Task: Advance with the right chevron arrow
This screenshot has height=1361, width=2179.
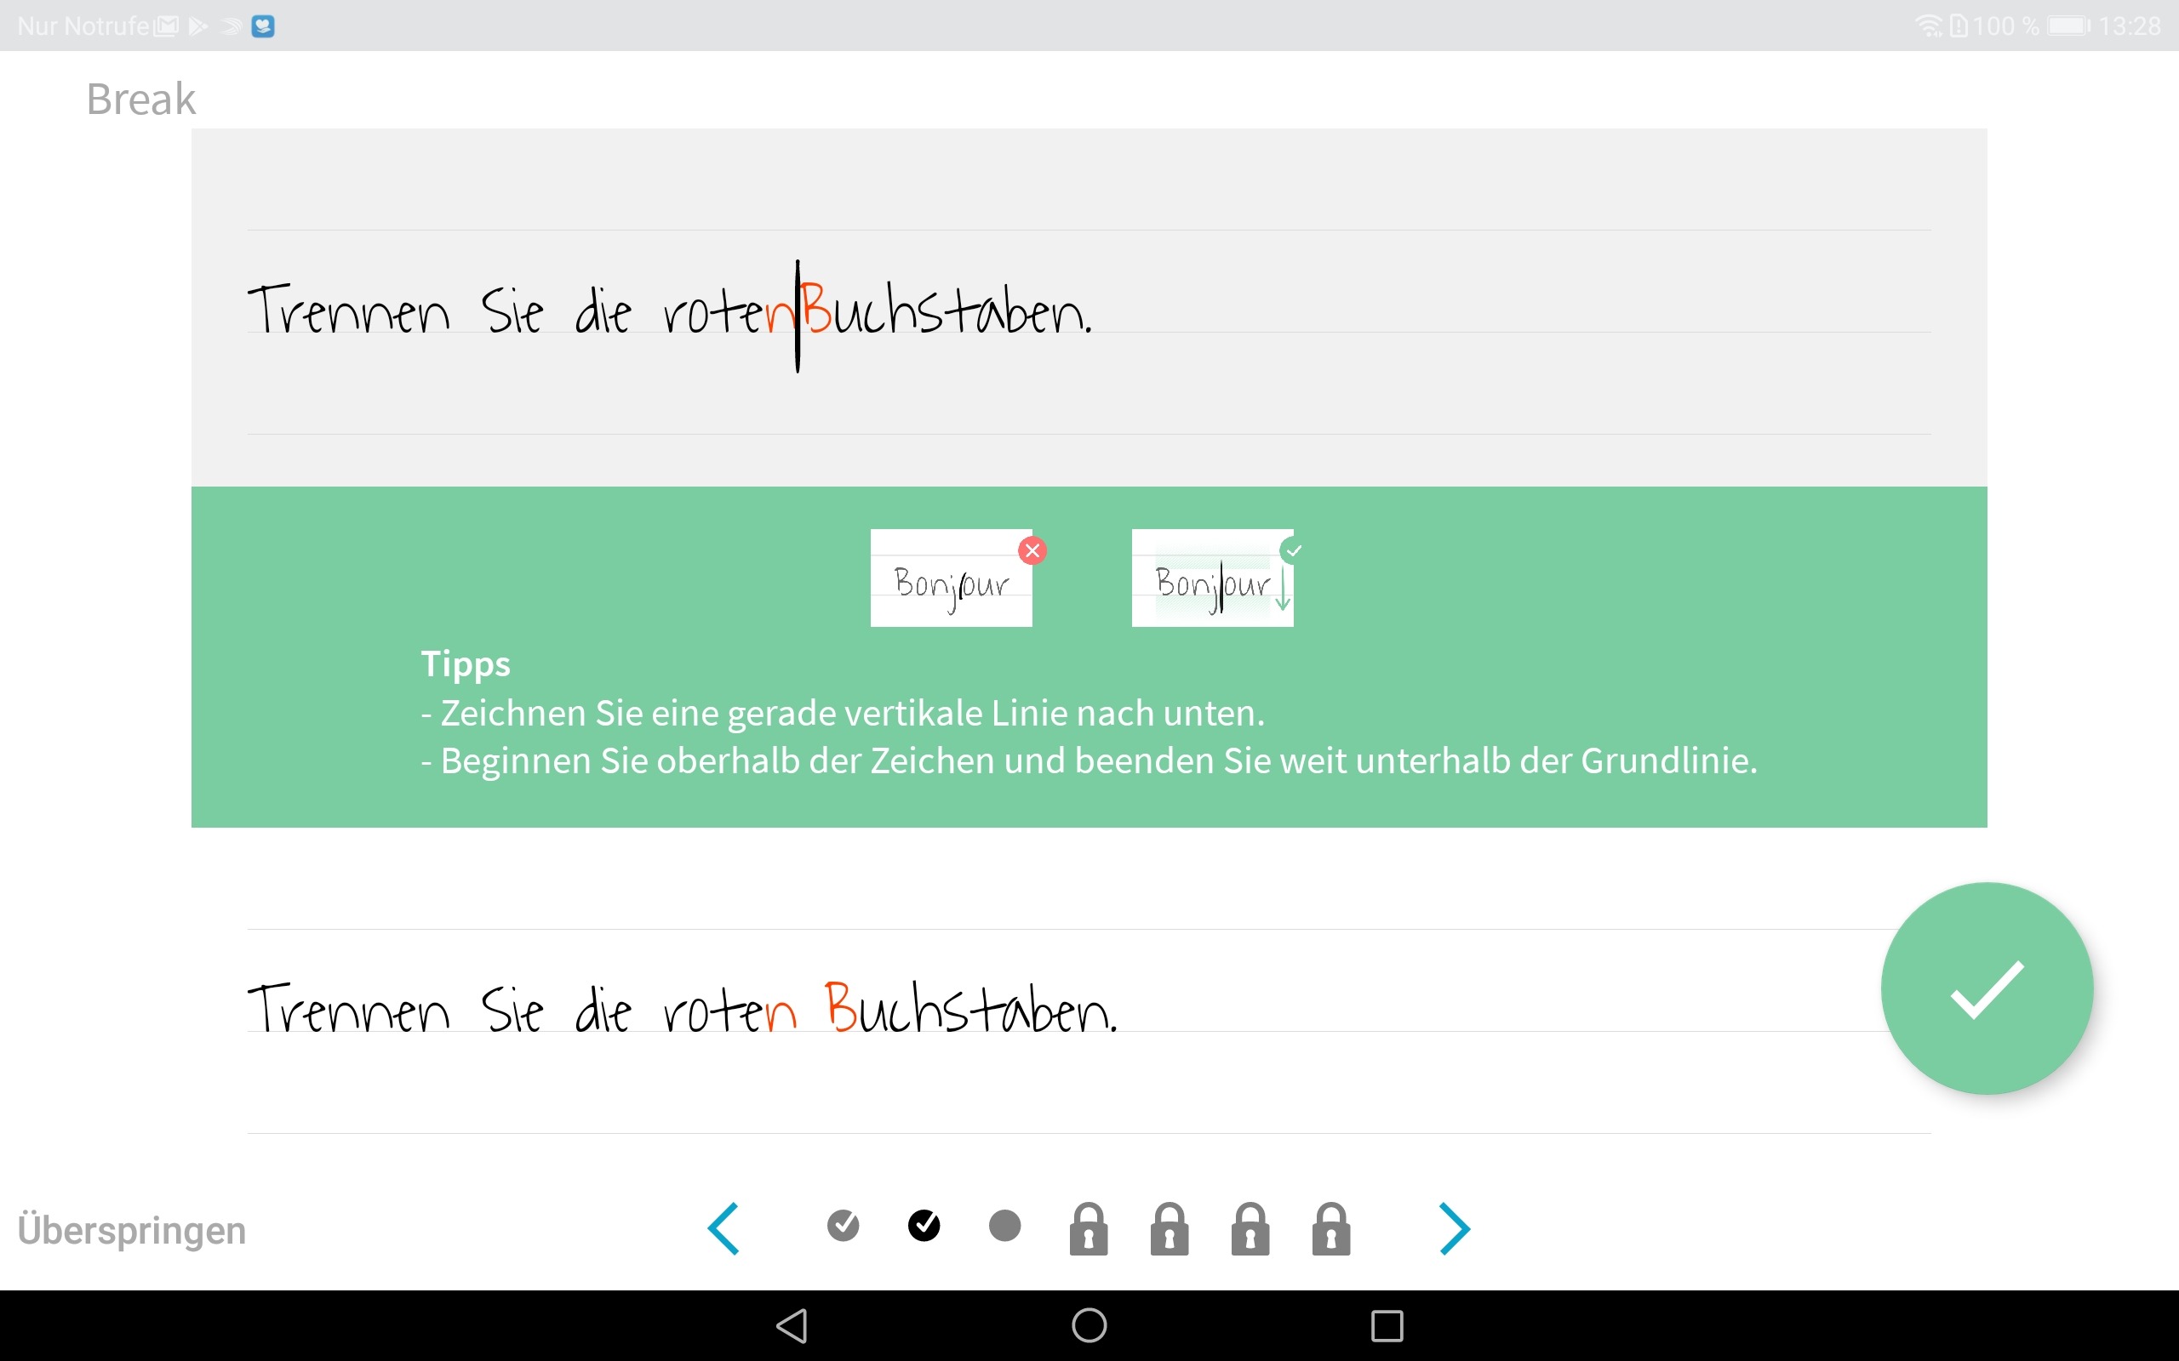Action: [1453, 1227]
